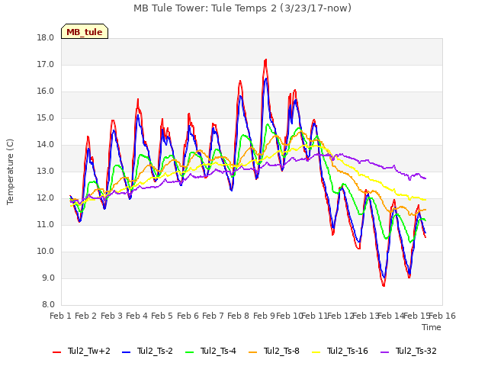Select the Tul2_Tw+2 legend label

[x=89, y=351]
